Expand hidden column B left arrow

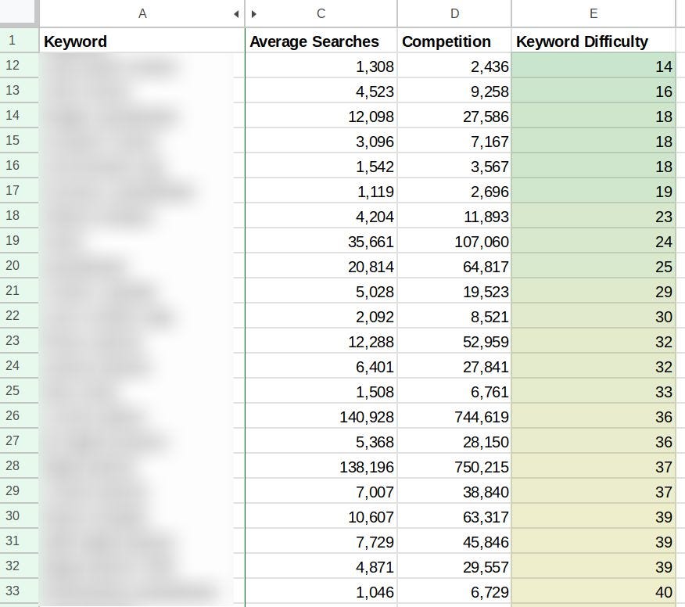click(236, 14)
